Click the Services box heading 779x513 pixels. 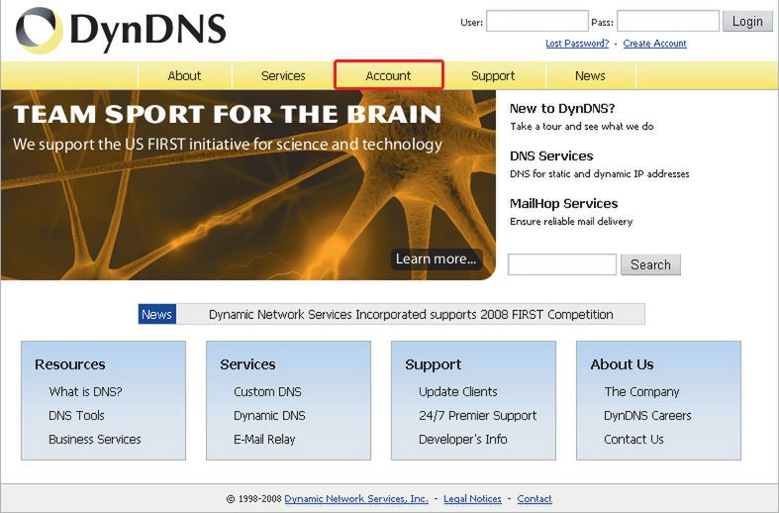coord(247,364)
